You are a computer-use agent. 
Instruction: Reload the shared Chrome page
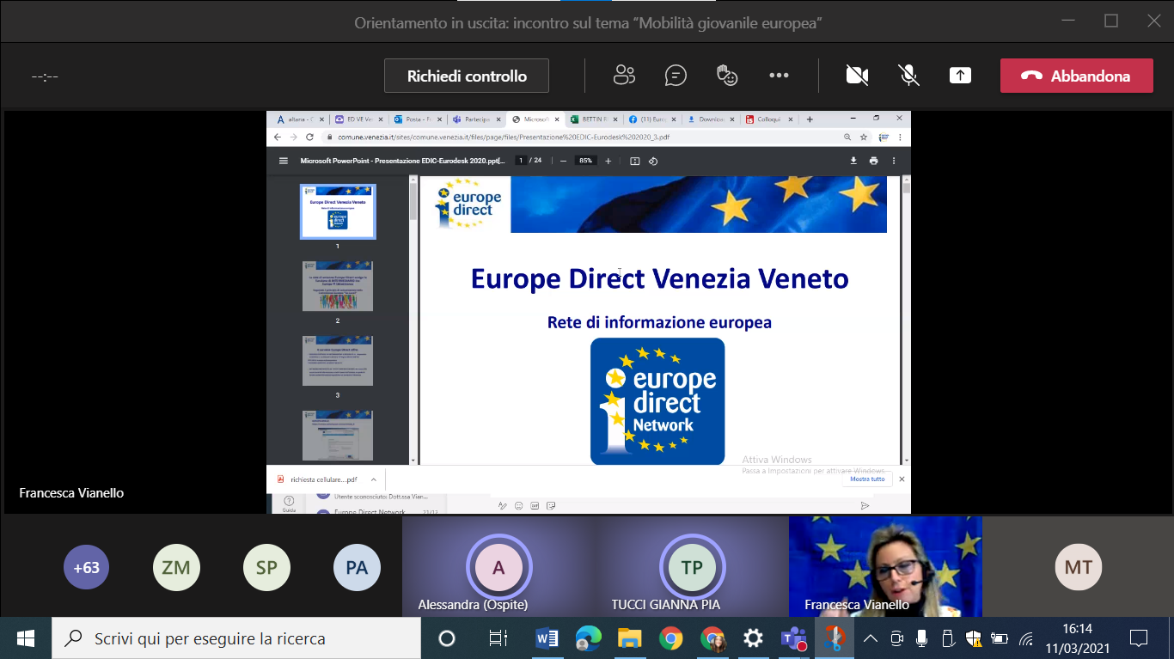tap(310, 137)
